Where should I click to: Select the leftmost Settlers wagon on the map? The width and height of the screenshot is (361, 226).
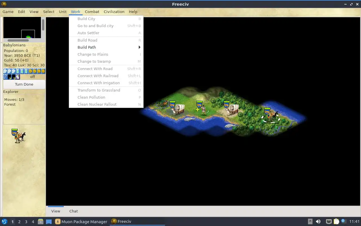tap(178, 109)
